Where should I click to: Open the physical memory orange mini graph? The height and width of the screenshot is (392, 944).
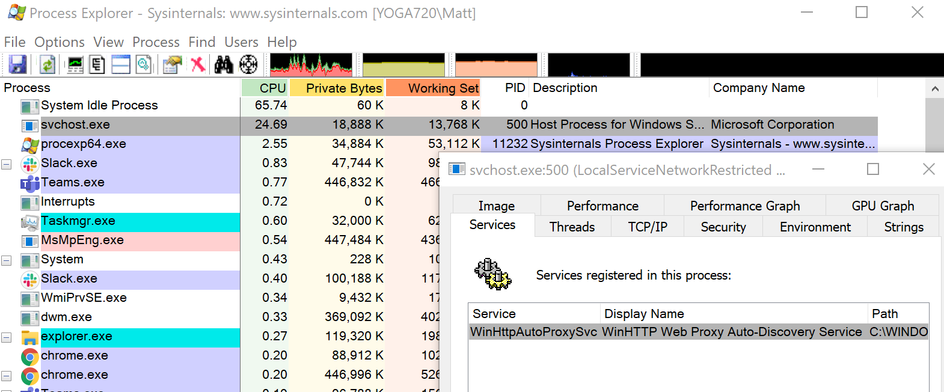(x=496, y=65)
